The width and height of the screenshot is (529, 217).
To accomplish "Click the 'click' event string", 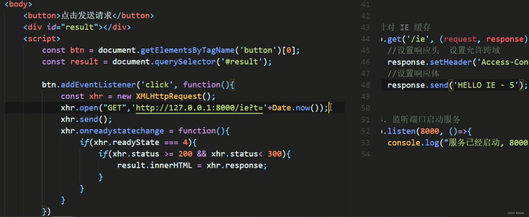I will tap(157, 85).
